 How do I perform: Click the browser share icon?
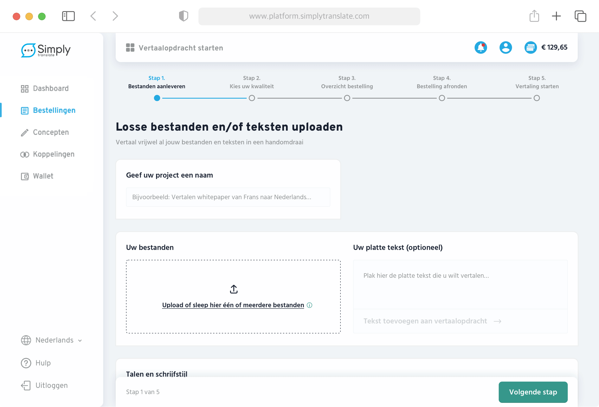click(534, 16)
